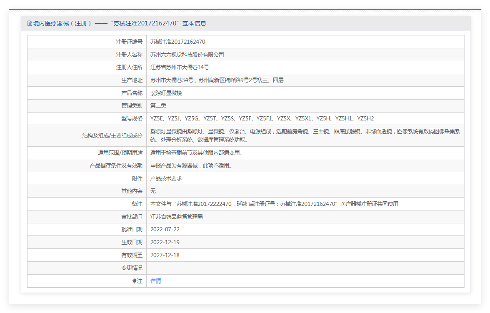This screenshot has width=490, height=313.
Task: Click effective date 2022-12-19
Action: pyautogui.click(x=165, y=242)
